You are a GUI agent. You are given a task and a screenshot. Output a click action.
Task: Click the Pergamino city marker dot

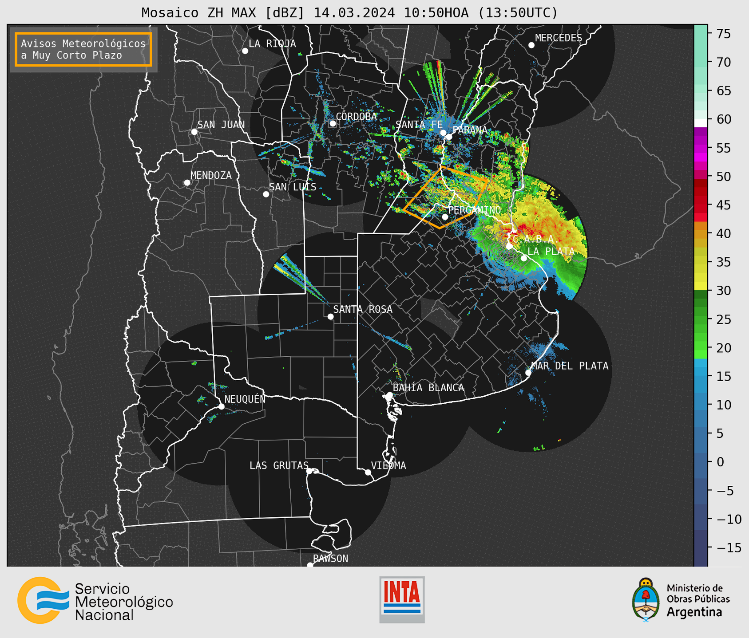445,217
